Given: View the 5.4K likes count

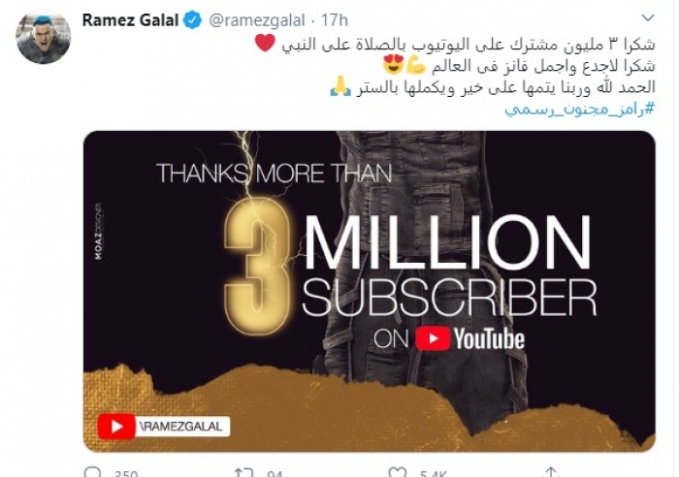Looking at the screenshot, I should 433,473.
